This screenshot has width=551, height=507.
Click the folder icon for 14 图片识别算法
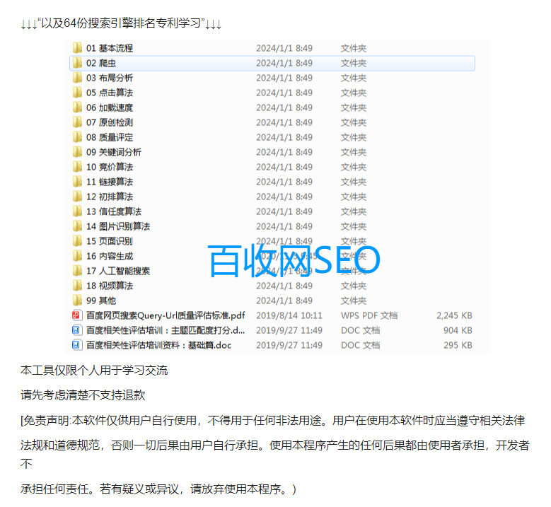[77, 226]
